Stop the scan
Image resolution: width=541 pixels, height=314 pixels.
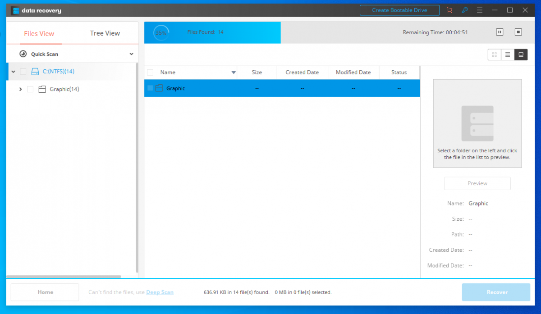518,32
